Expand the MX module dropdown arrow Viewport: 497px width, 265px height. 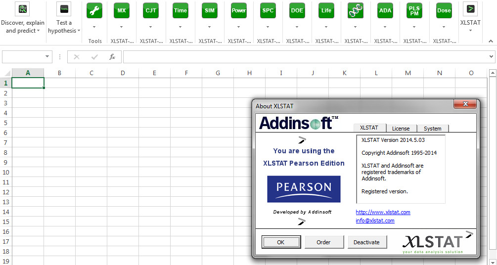(x=122, y=27)
